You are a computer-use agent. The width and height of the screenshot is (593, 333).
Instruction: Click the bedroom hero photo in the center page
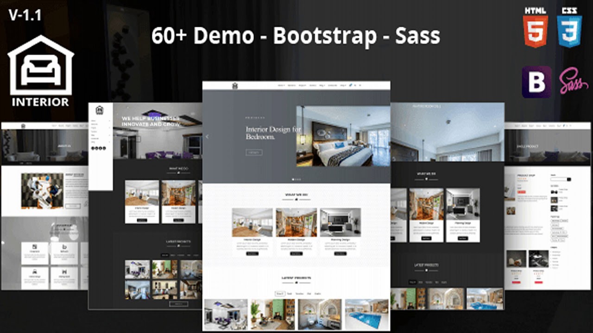click(x=343, y=136)
